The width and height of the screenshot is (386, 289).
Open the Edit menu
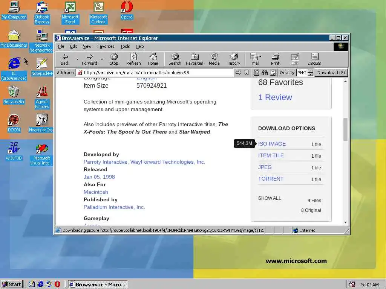coord(74,46)
